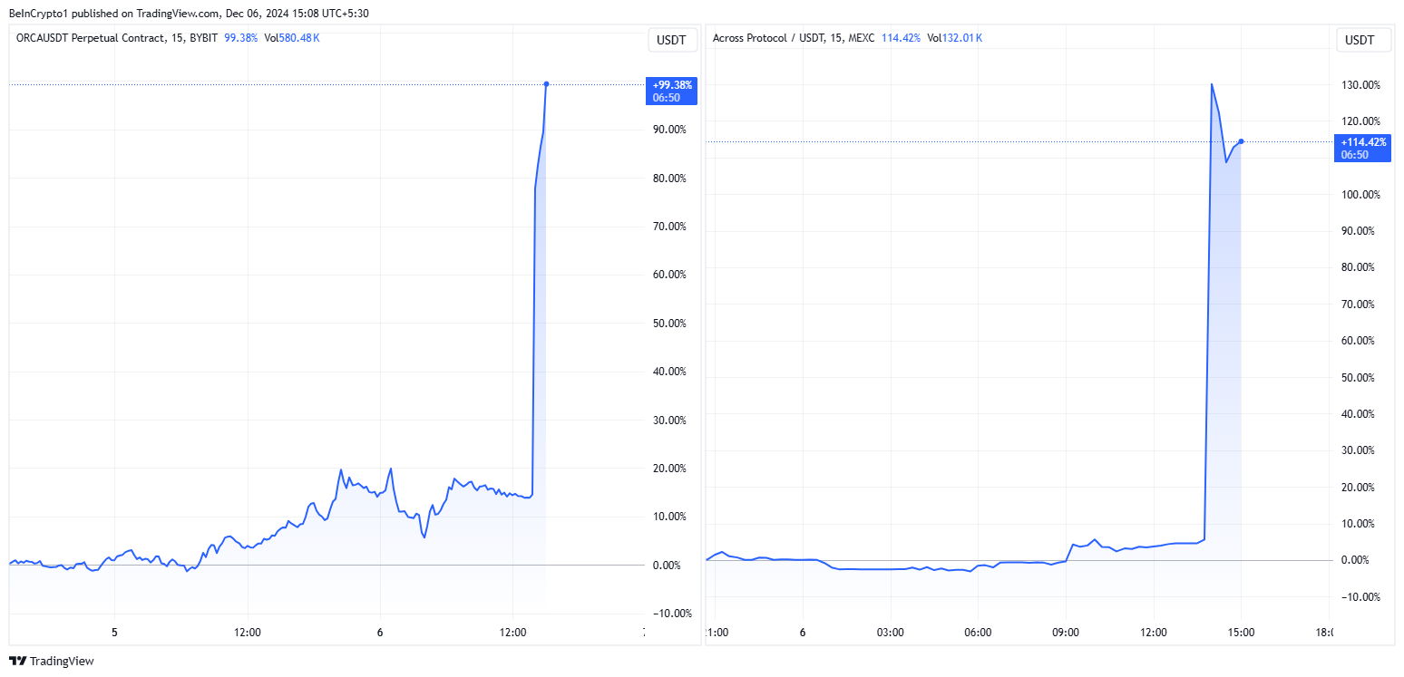Click the 09:00 time label on Across axis
This screenshot has width=1404, height=677.
pos(1066,631)
